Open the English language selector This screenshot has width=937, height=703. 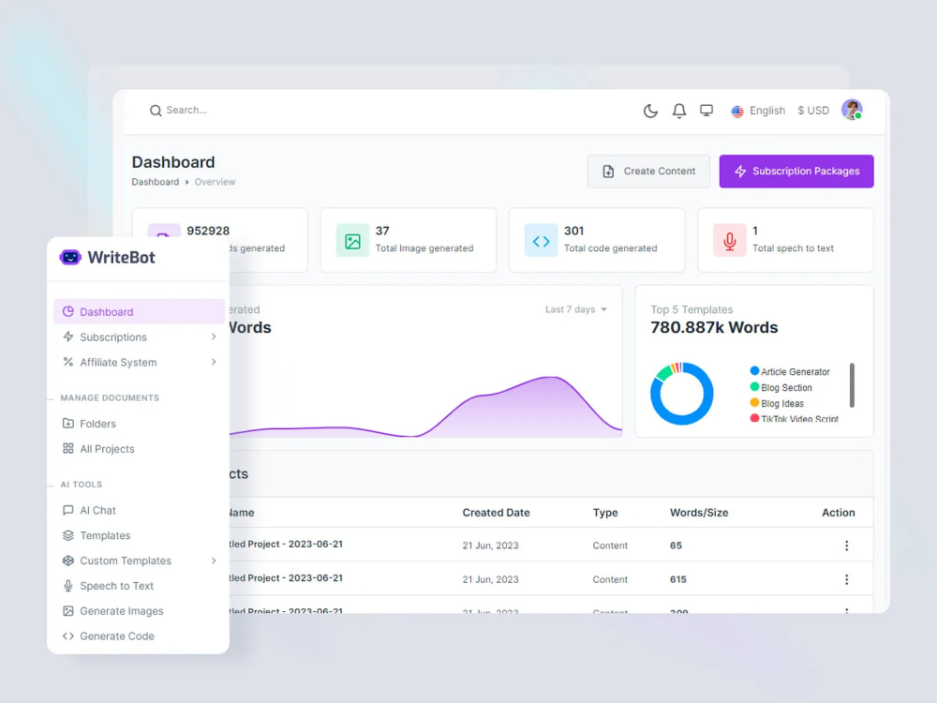coord(758,111)
